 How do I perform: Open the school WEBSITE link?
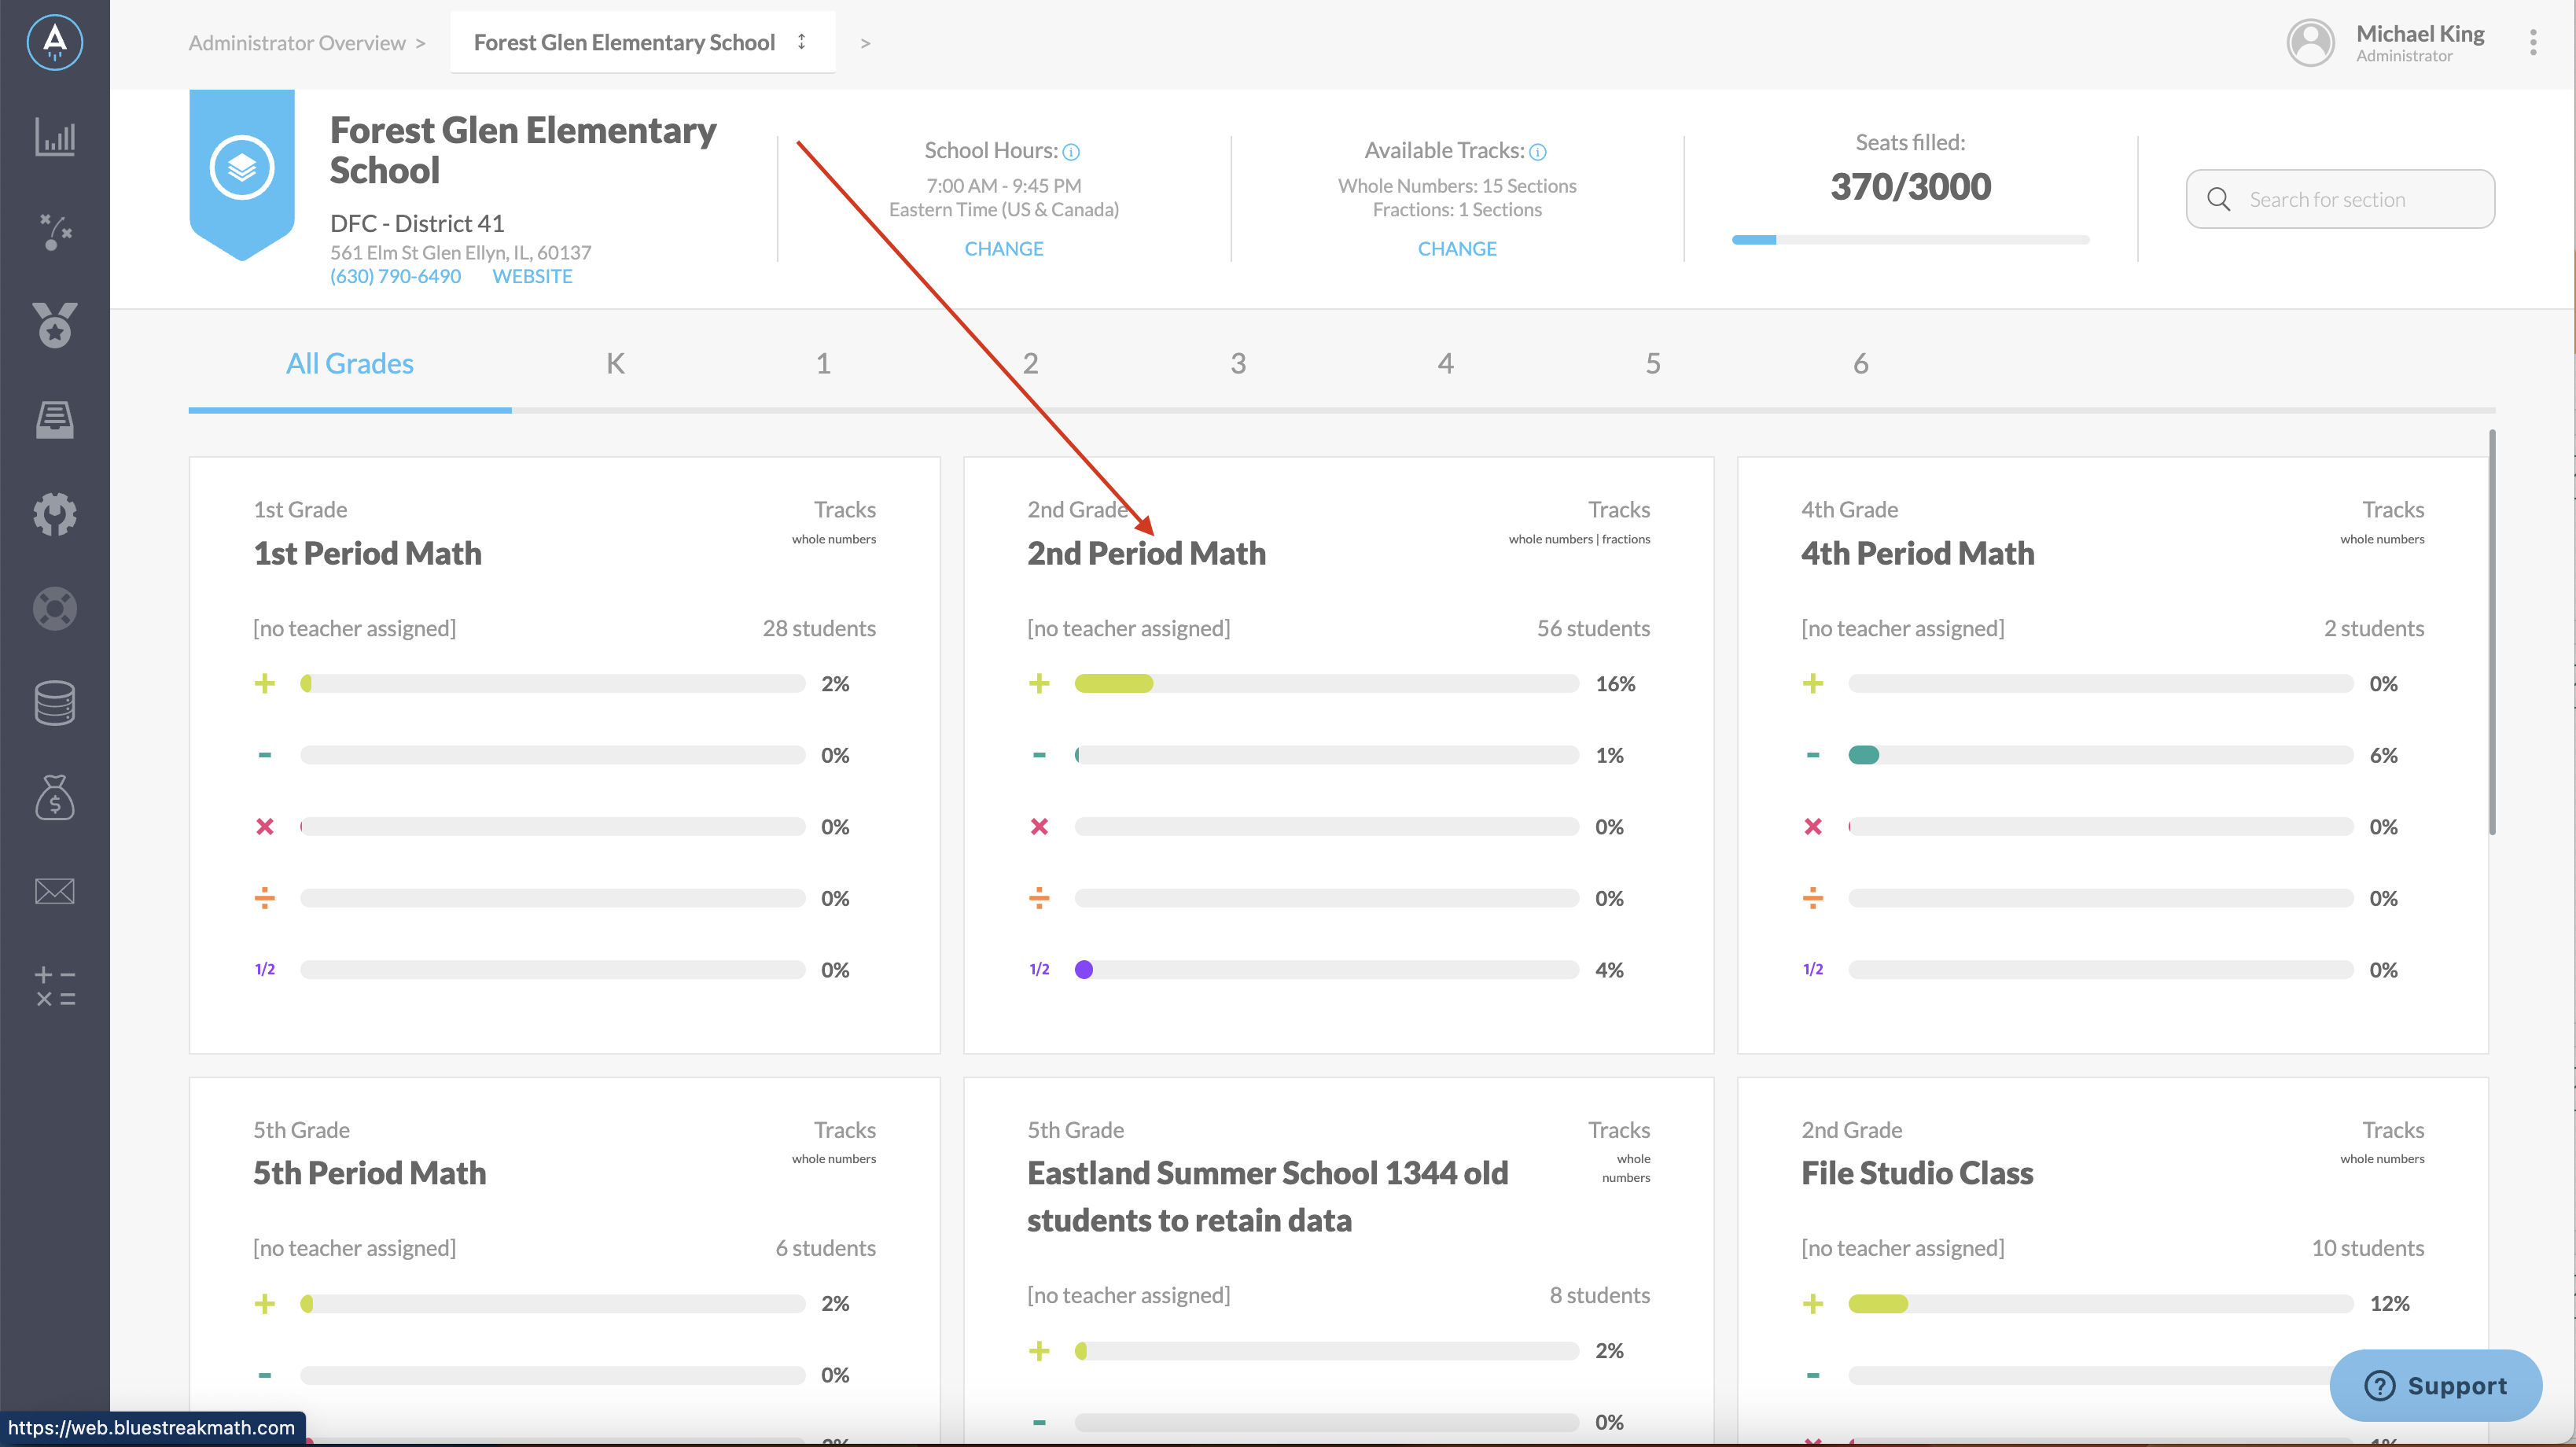(532, 276)
